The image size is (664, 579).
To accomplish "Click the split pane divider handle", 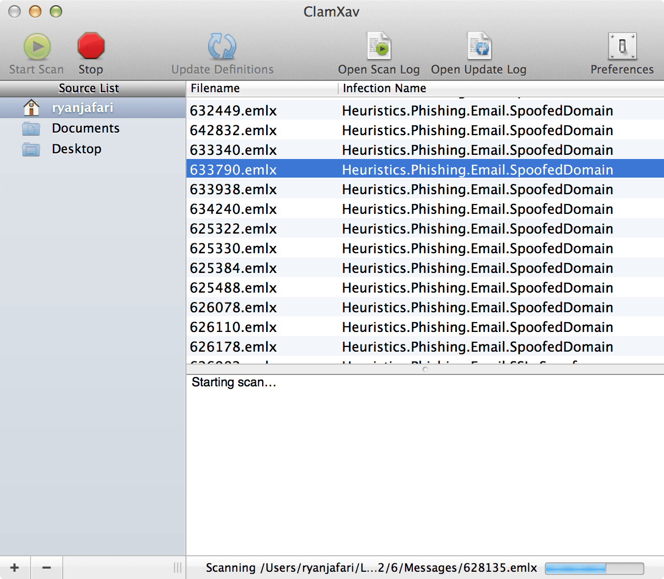I will coord(425,369).
